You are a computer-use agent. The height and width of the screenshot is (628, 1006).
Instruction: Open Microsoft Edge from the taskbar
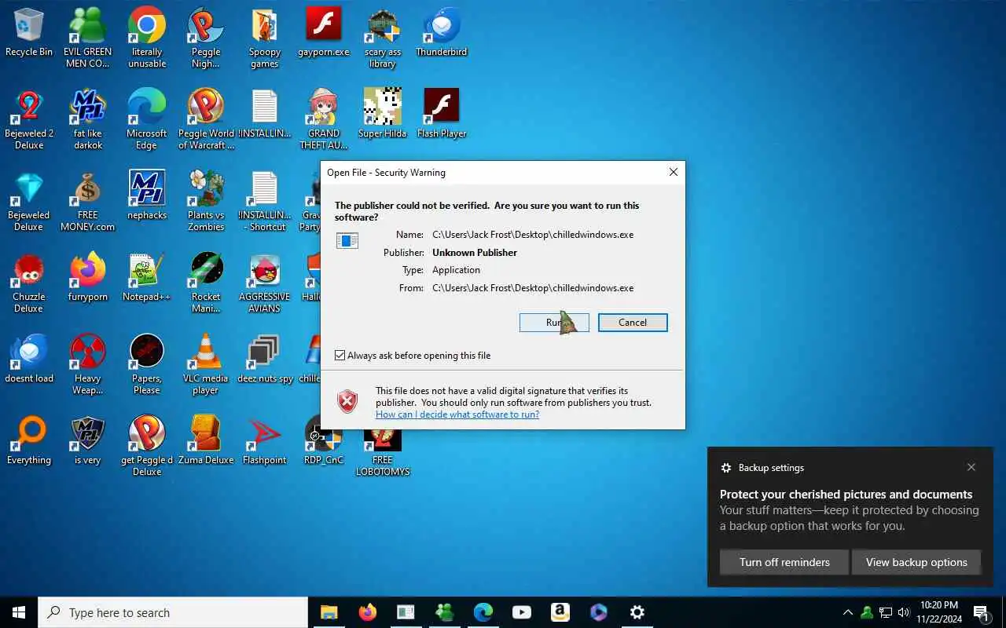[483, 612]
